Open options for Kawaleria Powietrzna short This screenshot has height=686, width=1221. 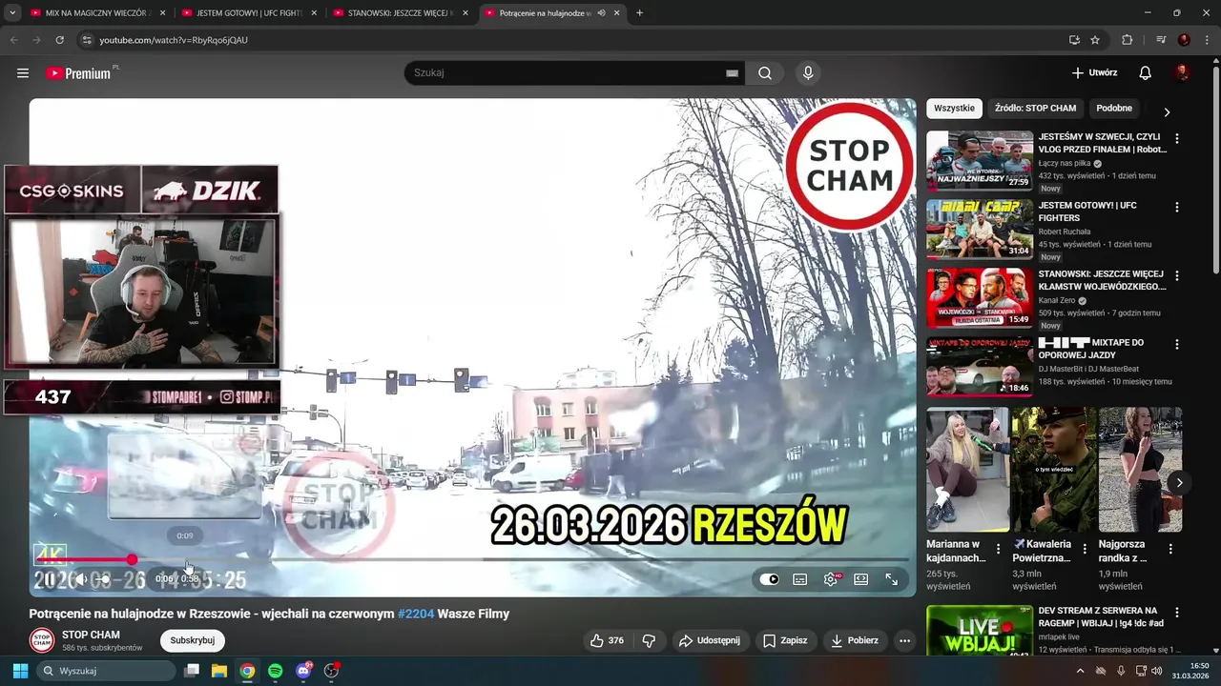click(1084, 549)
